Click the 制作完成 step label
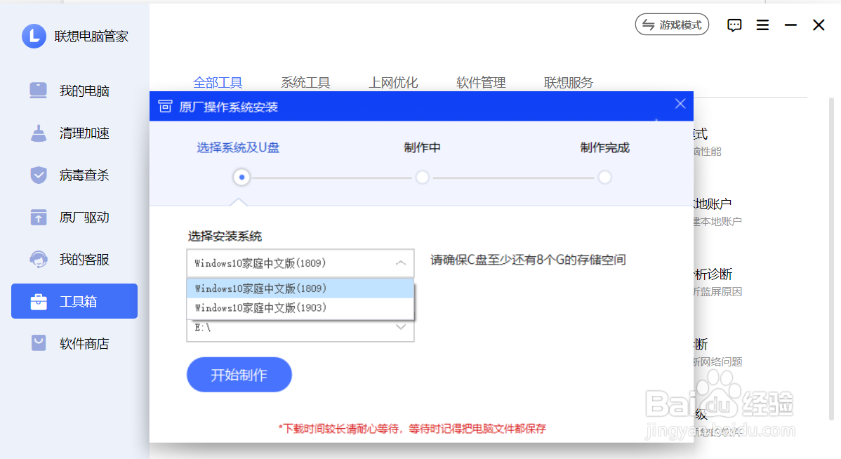The width and height of the screenshot is (841, 459). click(x=604, y=147)
